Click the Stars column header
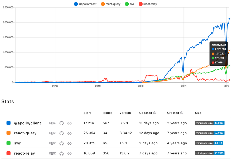Screen dimensions: 232x161 (x=87, y=113)
